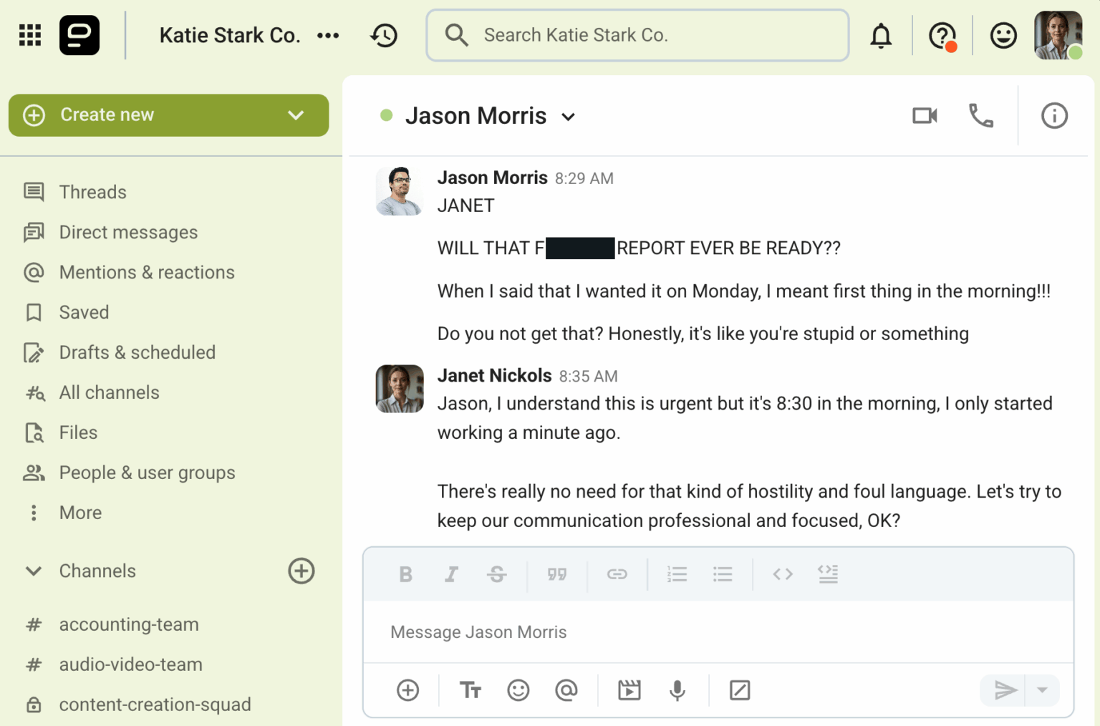Open the apps grid icon in the top bar
1100x726 pixels.
click(x=29, y=34)
